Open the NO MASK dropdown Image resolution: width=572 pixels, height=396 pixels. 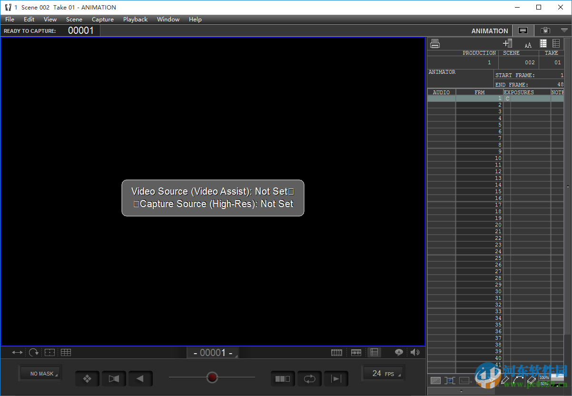[41, 374]
